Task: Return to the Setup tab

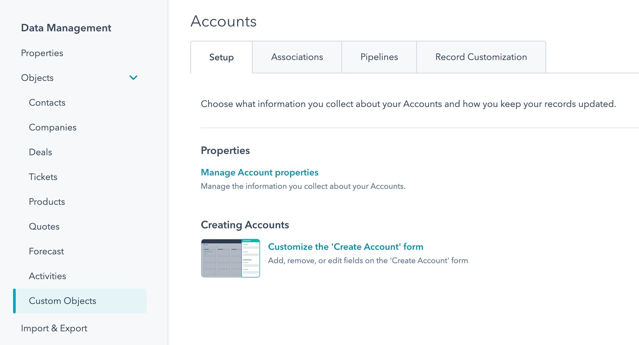Action: coord(221,57)
